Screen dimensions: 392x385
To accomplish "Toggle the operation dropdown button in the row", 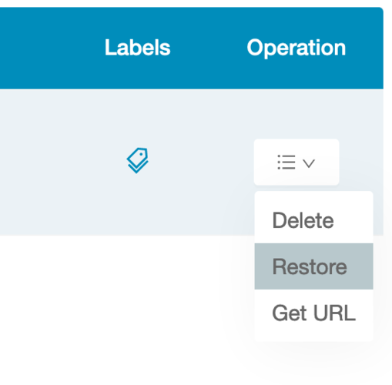I will pos(297,162).
